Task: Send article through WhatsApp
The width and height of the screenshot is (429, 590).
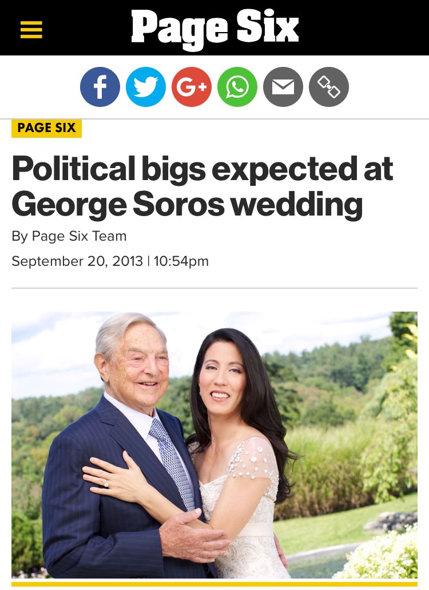Action: pos(237,87)
